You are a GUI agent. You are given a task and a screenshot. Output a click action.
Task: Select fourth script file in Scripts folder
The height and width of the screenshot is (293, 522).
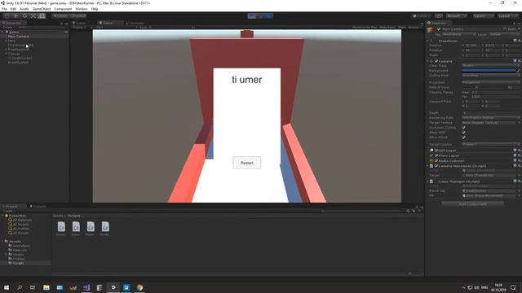105,229
